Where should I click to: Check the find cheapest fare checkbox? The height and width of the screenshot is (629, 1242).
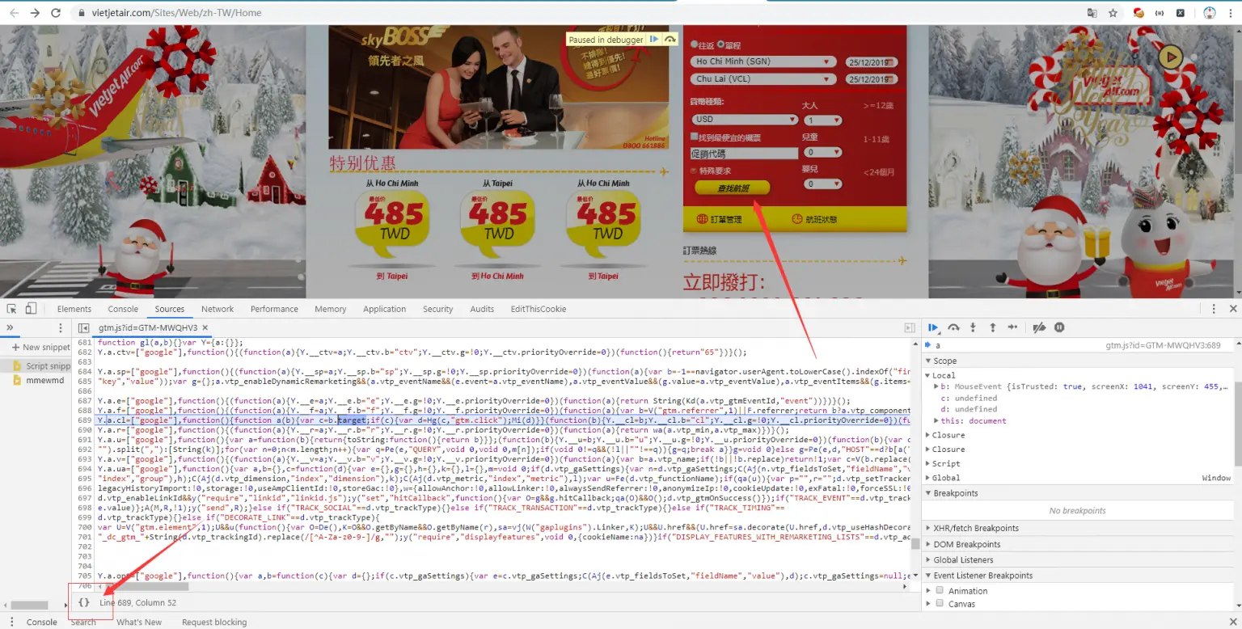click(694, 137)
